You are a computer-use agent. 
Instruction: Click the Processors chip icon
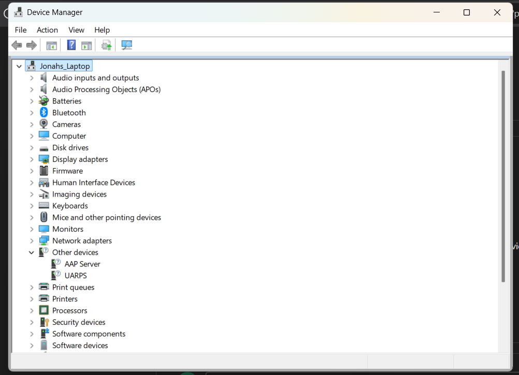coord(44,310)
